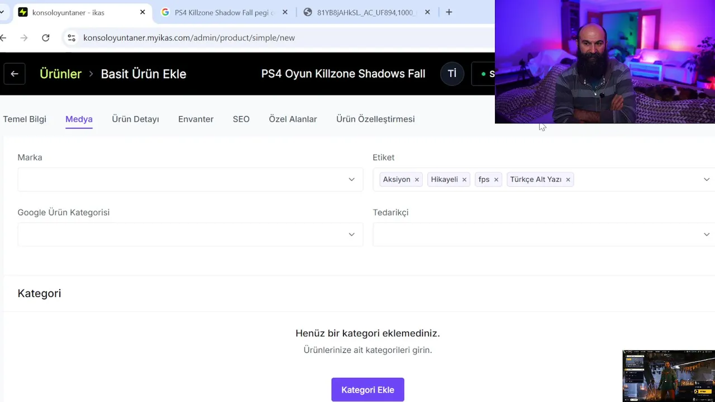Click the Kategori Ekle button
The image size is (715, 402).
[x=368, y=390]
